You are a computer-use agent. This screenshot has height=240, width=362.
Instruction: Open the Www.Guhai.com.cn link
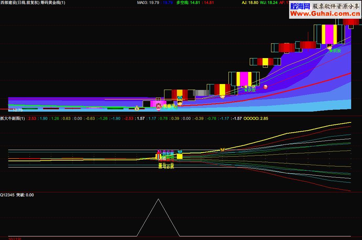click(325, 14)
